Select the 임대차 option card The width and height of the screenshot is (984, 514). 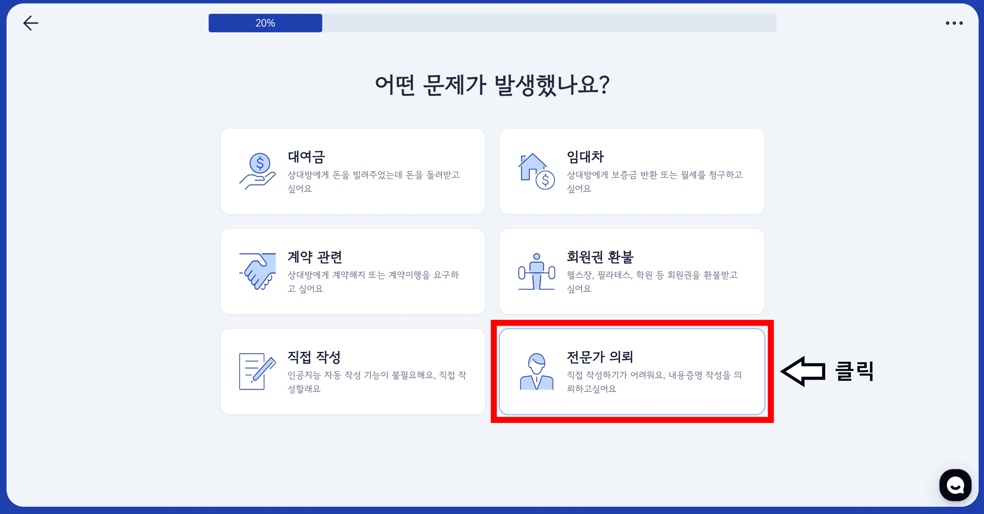631,171
